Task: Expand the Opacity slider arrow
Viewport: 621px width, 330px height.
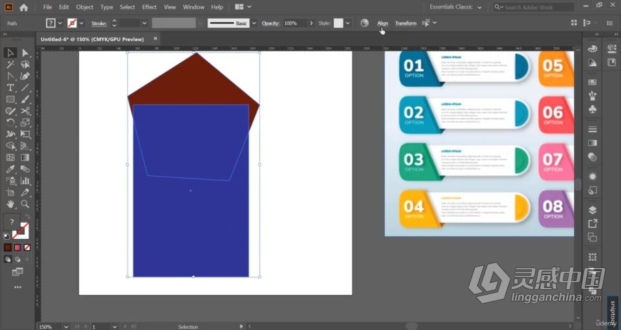Action: 311,23
